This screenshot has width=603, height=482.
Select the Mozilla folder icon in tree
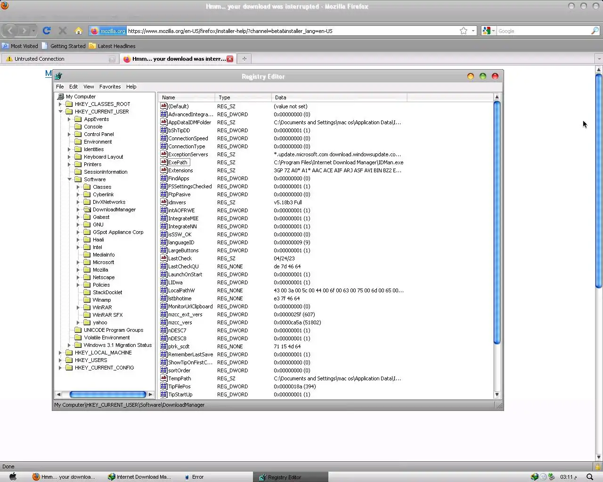pyautogui.click(x=87, y=270)
